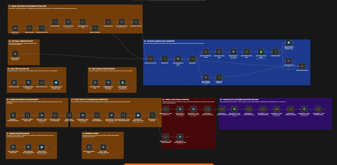This screenshot has height=165, width=337.
Task: Select Read Neon RFQs for Sheets Repair node
Action: coord(109,82)
